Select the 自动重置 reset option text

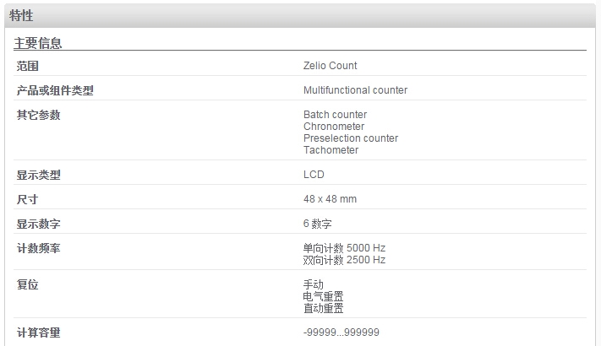(x=323, y=308)
